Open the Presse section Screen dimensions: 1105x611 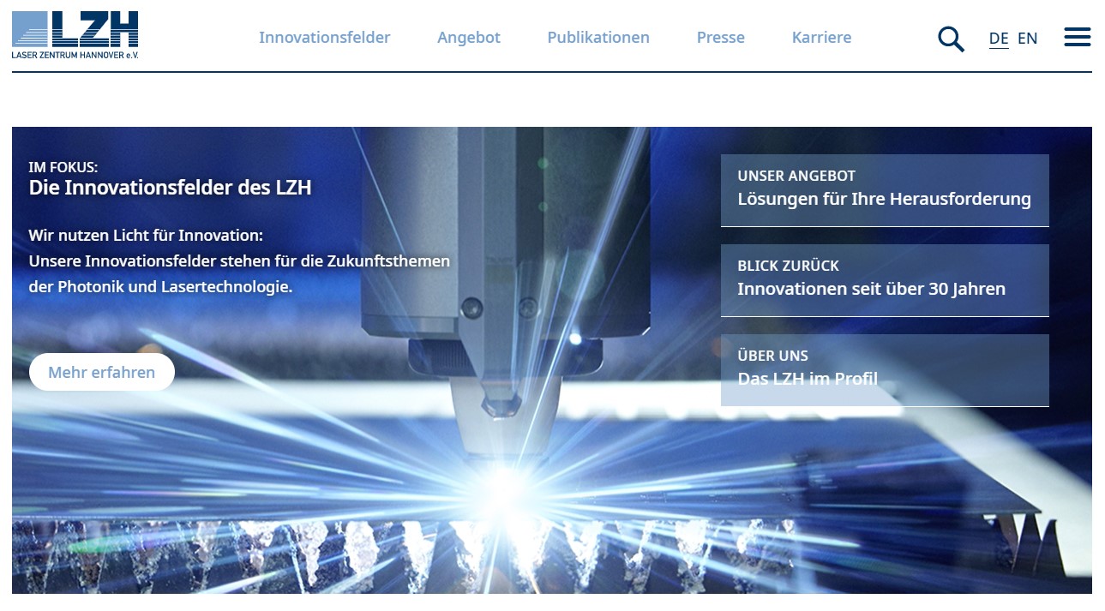720,38
